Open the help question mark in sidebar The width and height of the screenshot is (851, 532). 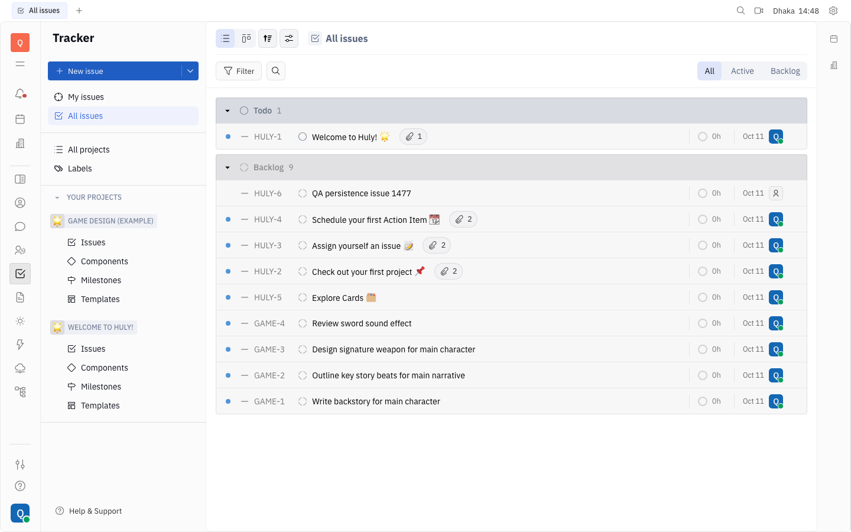(x=20, y=486)
